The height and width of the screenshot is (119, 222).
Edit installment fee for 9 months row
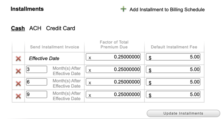point(173,94)
